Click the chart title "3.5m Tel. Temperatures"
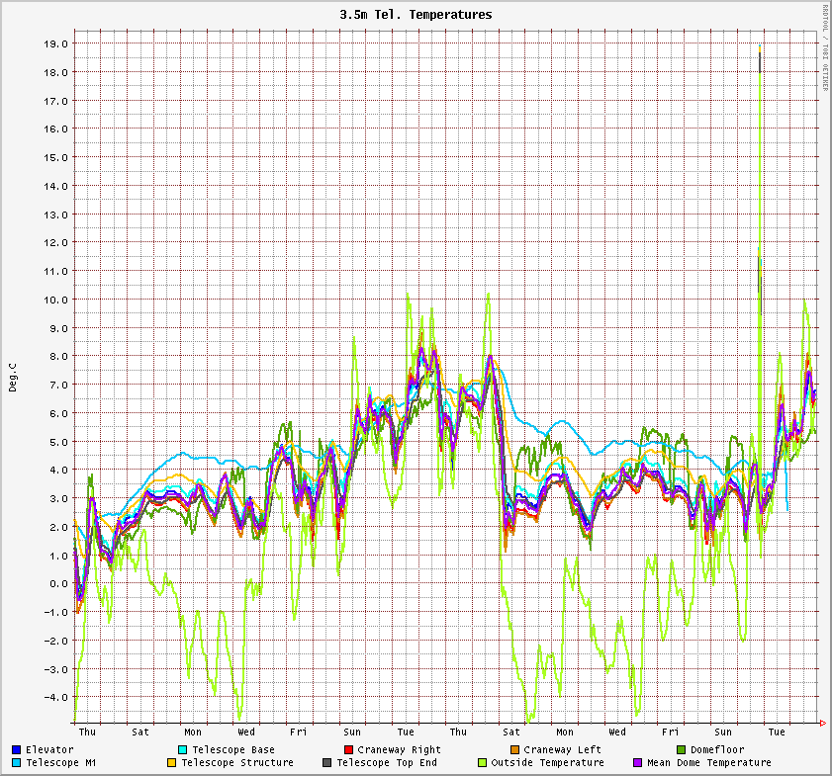The image size is (832, 776). point(416,15)
